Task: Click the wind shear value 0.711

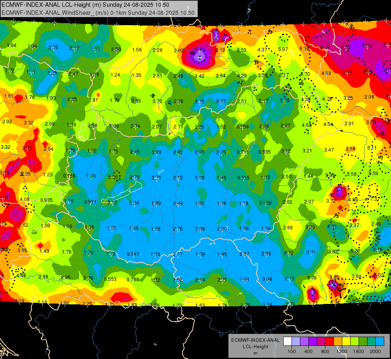Action: coord(243,152)
